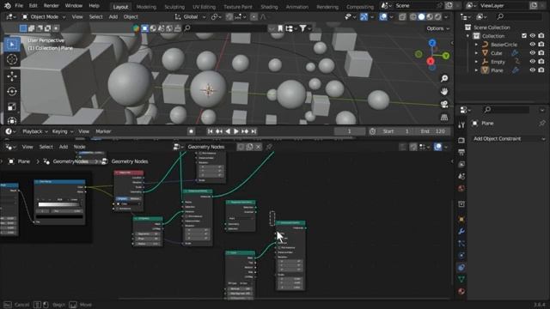
Task: Click the color ramp gradient bar
Action: click(59, 204)
